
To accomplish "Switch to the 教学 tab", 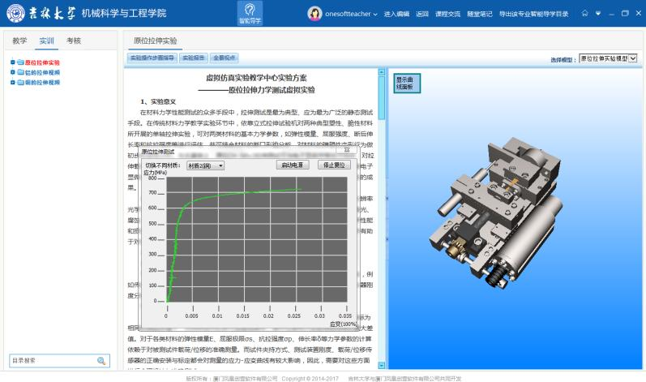I will pyautogui.click(x=19, y=41).
